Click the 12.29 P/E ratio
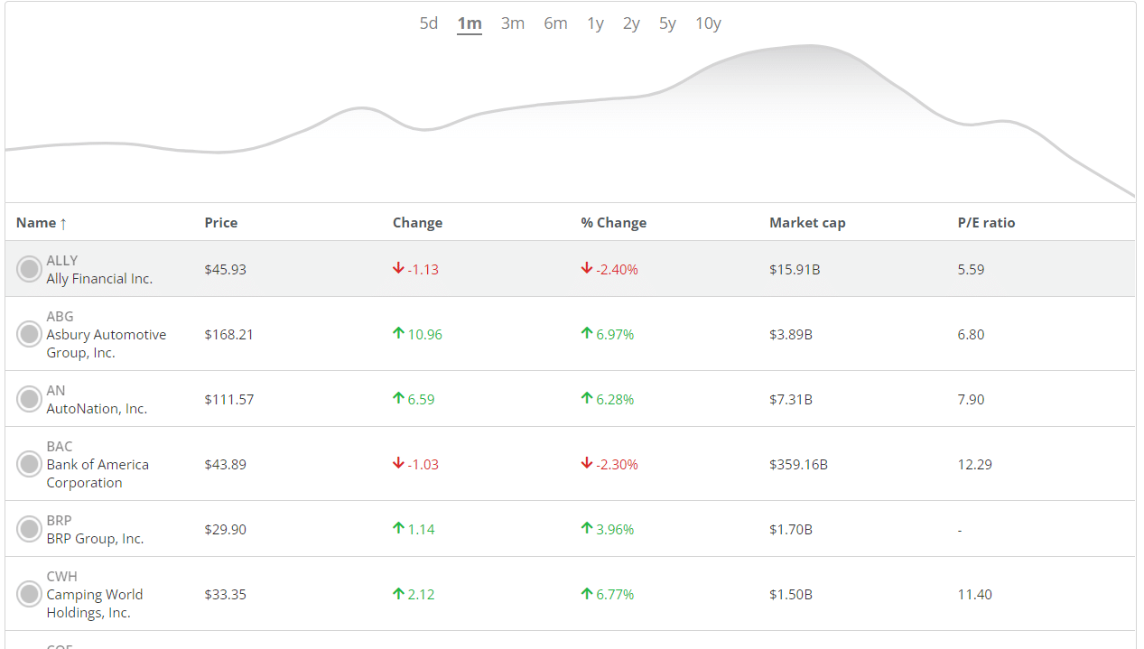The height and width of the screenshot is (649, 1144). tap(975, 465)
